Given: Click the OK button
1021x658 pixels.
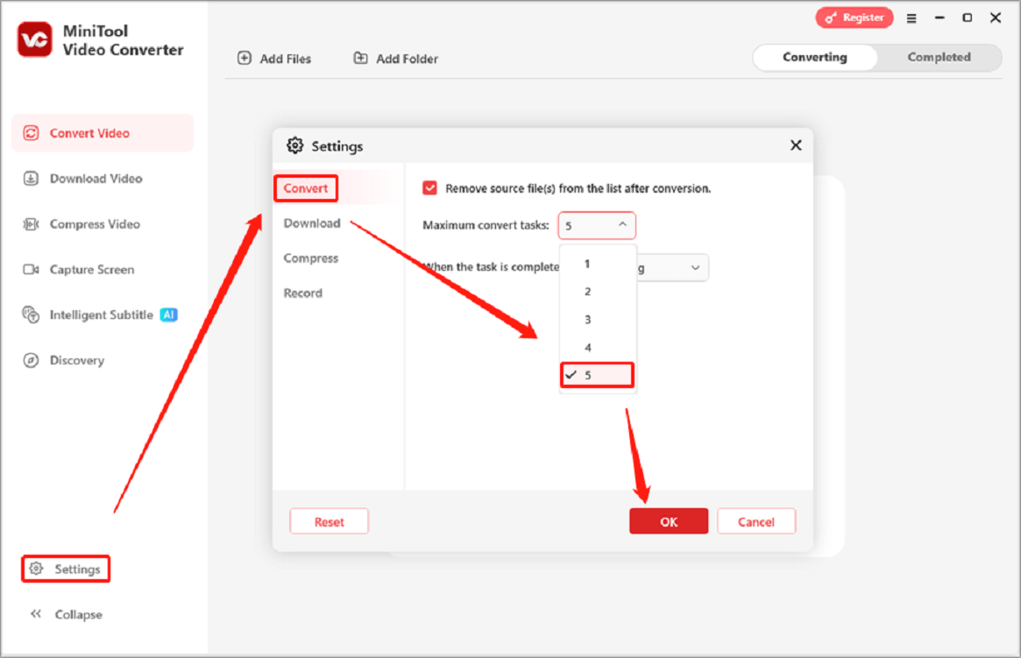Looking at the screenshot, I should click(x=669, y=521).
